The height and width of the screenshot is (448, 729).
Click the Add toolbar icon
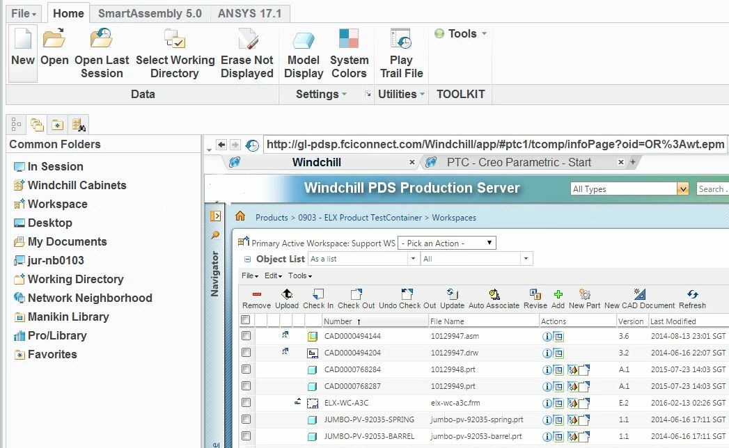(x=558, y=294)
